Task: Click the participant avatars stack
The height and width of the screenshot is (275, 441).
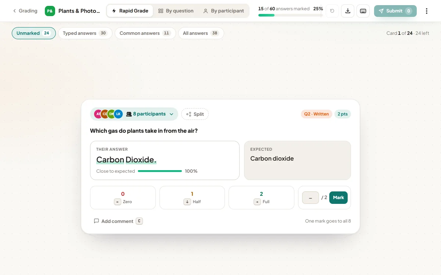Action: coord(108,114)
